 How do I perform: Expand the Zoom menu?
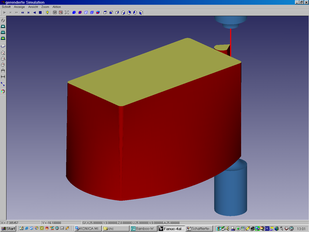pos(45,7)
